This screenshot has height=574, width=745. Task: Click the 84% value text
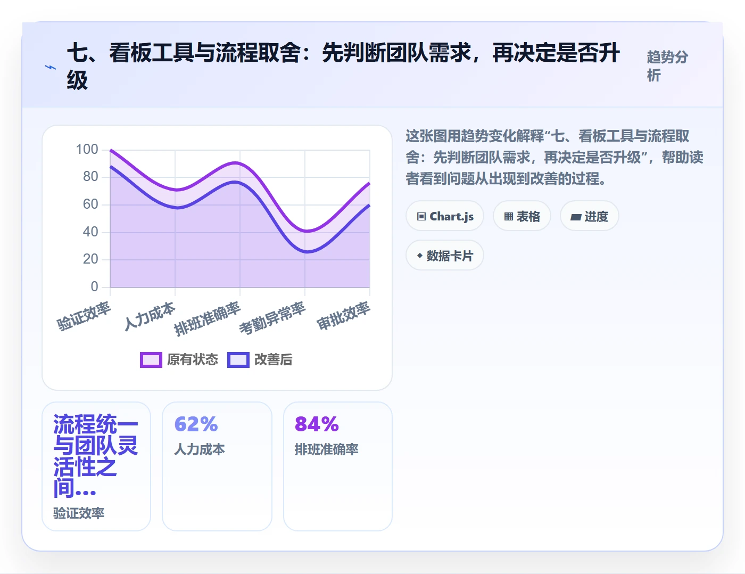(317, 424)
